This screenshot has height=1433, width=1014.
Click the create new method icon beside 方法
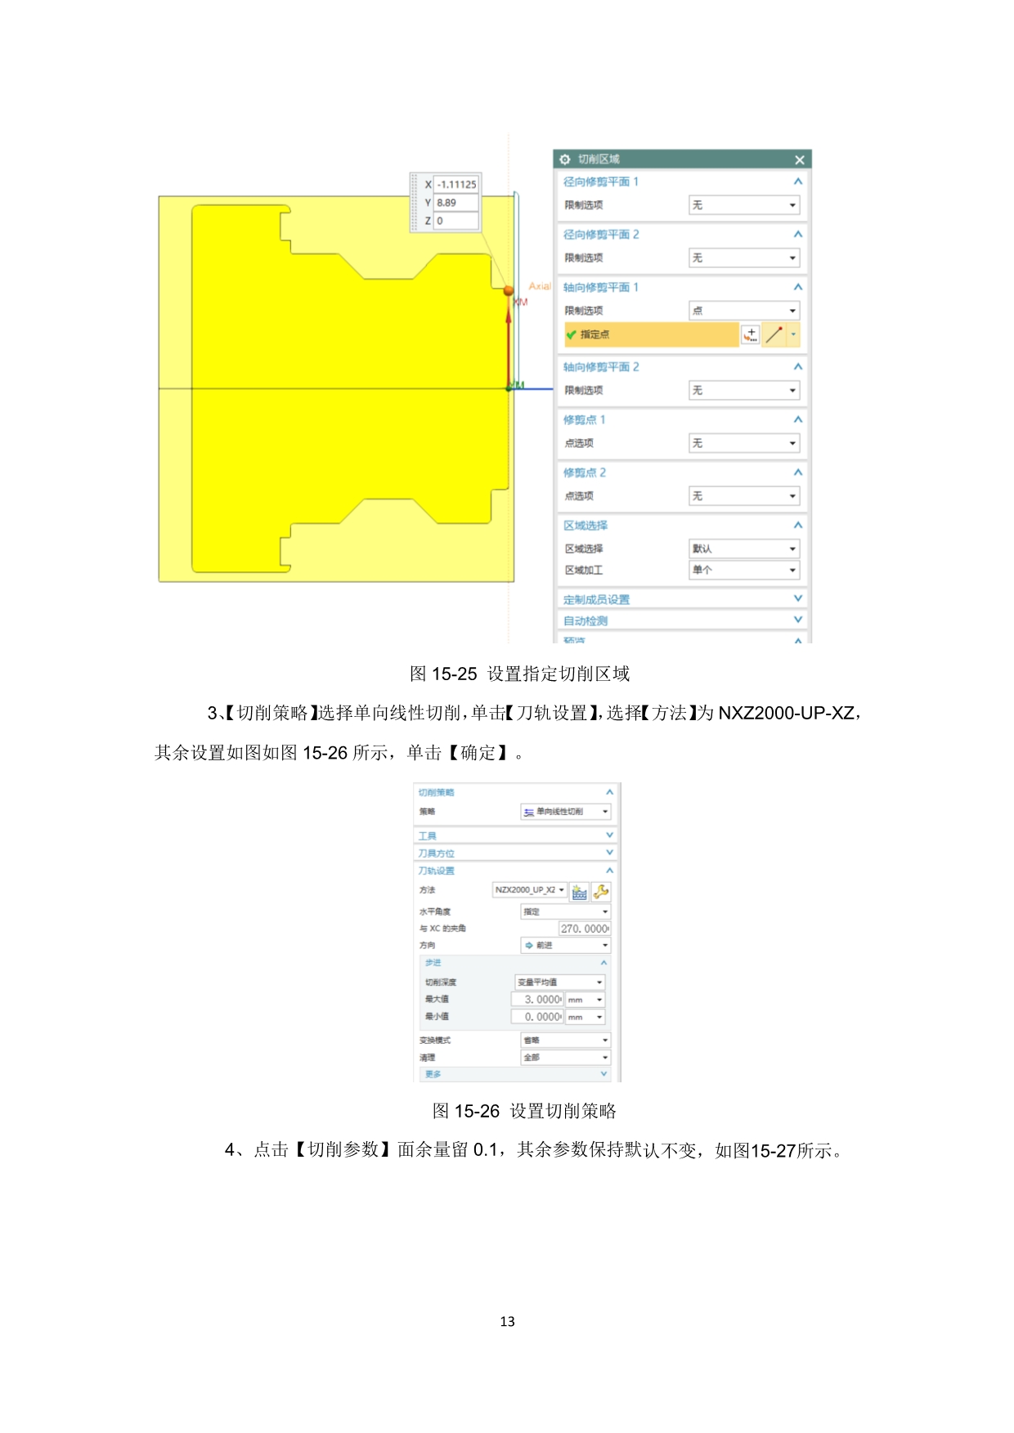(580, 892)
